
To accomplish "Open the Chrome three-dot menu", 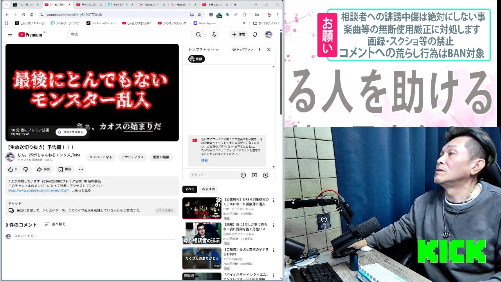I will 277,14.
